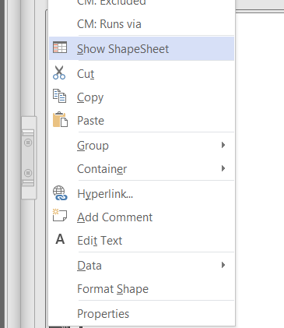Expand the Group submenu arrow
The height and width of the screenshot is (328, 284).
[223, 145]
